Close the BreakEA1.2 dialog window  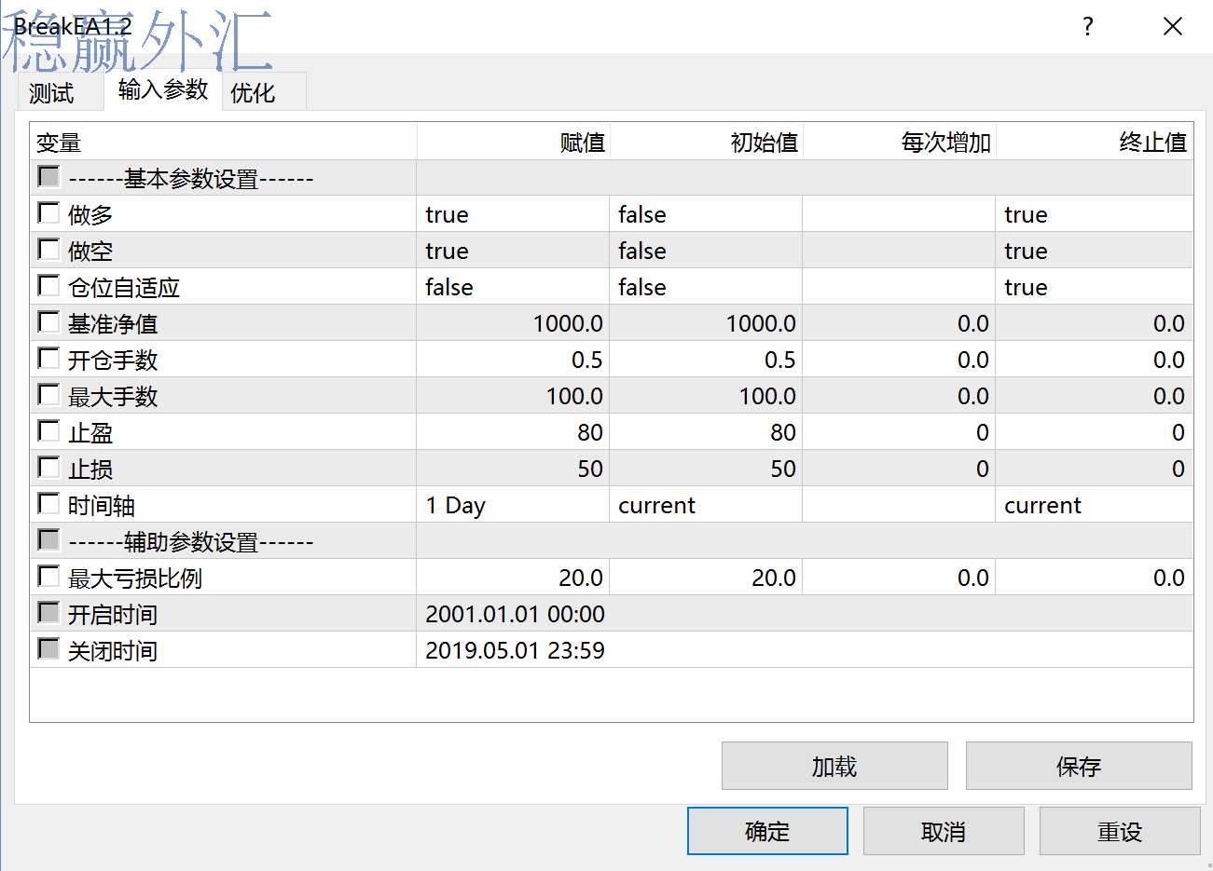[1173, 26]
